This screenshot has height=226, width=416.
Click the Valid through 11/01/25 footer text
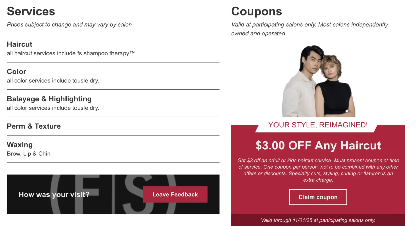tap(318, 220)
